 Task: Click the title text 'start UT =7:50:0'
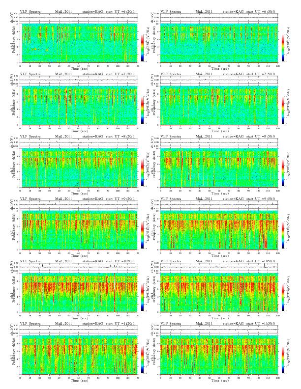261,74
